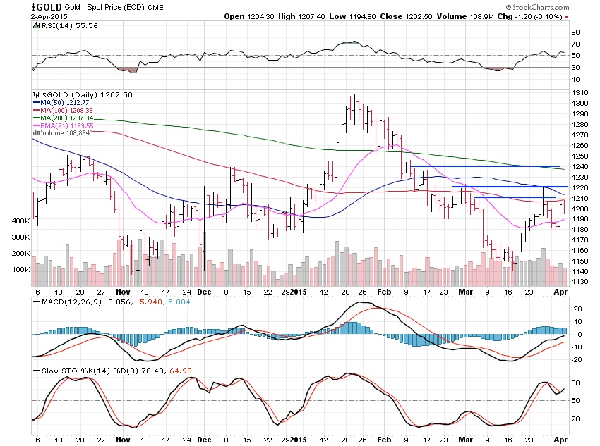
Task: Select the Feb label under price panel
Action: [x=384, y=292]
